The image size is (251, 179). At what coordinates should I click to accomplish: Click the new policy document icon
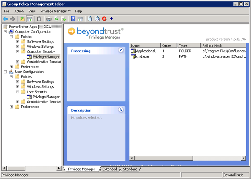pos(90,19)
